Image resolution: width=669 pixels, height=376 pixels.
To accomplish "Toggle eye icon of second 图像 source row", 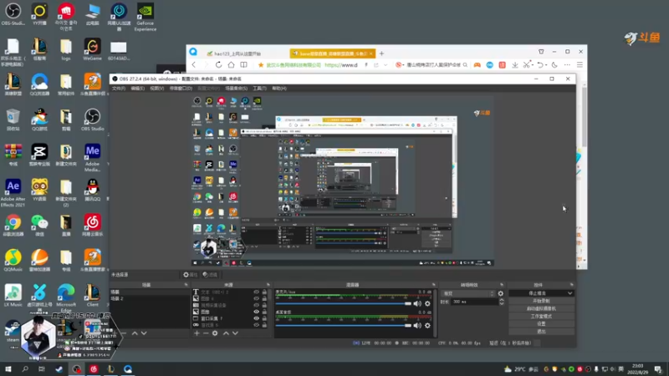I will 256,312.
